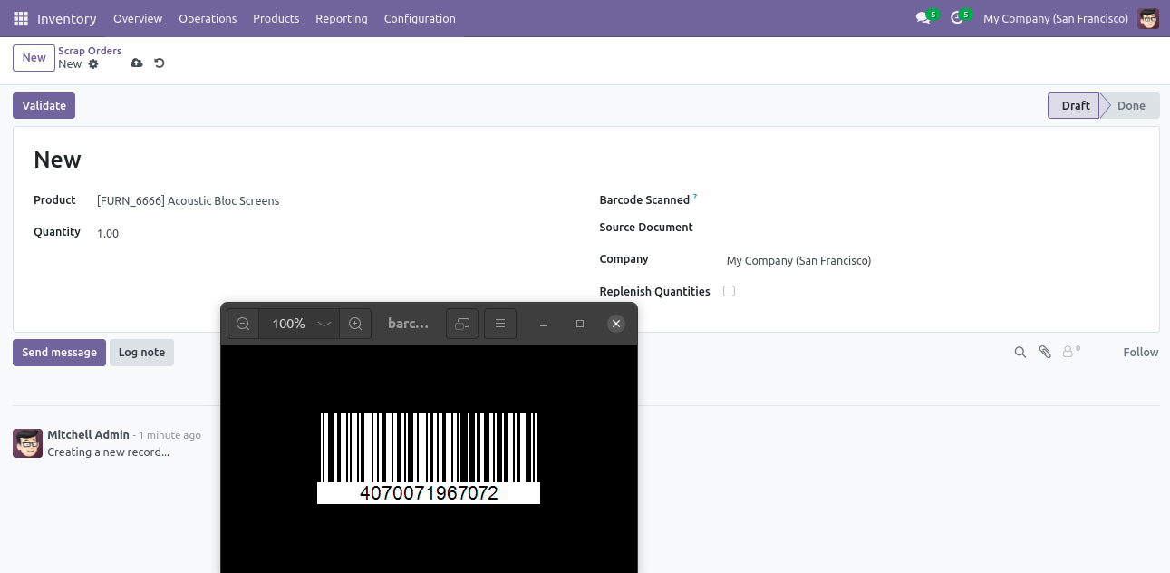Search messages with the magnifier icon
Screen dimensions: 1170x573
pos(1020,352)
